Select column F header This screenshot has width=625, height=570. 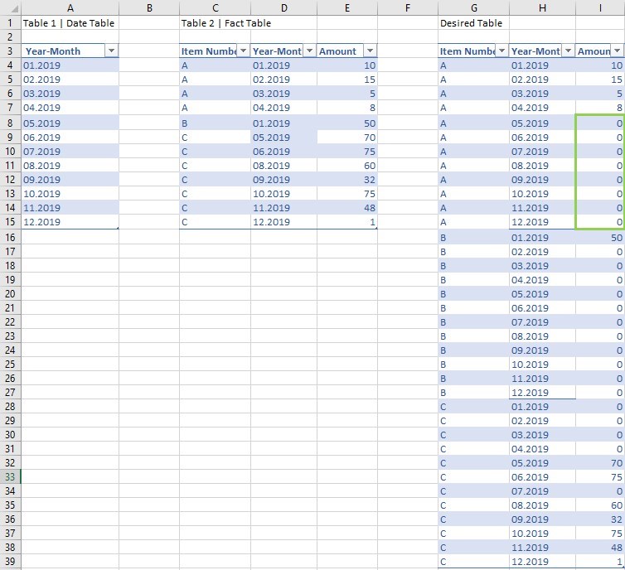tap(407, 8)
